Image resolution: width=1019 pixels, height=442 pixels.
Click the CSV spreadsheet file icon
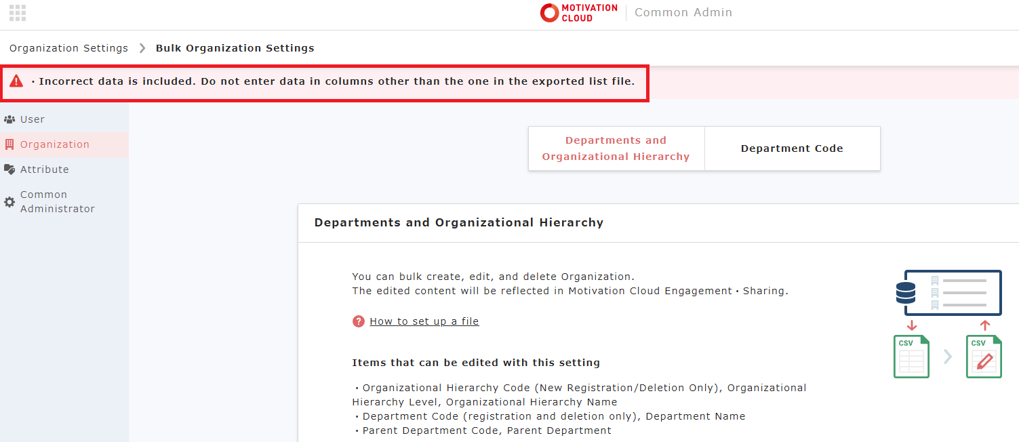tap(911, 357)
